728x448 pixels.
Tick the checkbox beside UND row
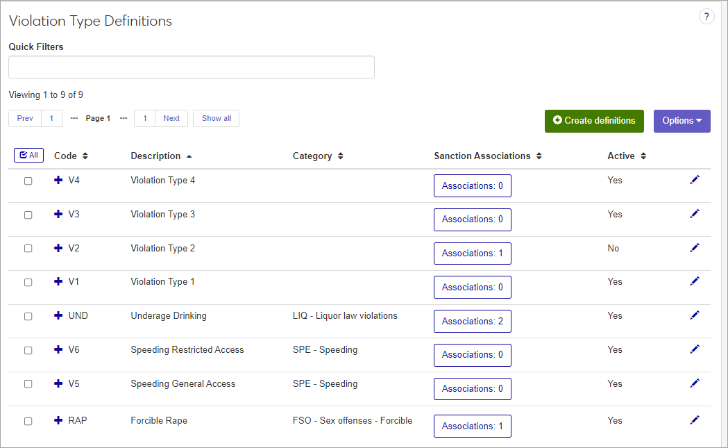click(28, 317)
